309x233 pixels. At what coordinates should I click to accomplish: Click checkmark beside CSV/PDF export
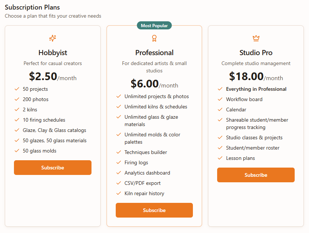pos(119,183)
